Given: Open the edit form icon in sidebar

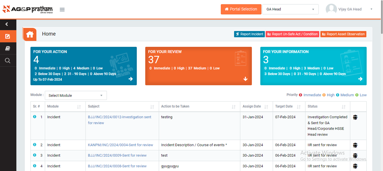Looking at the screenshot, I should [x=8, y=37].
